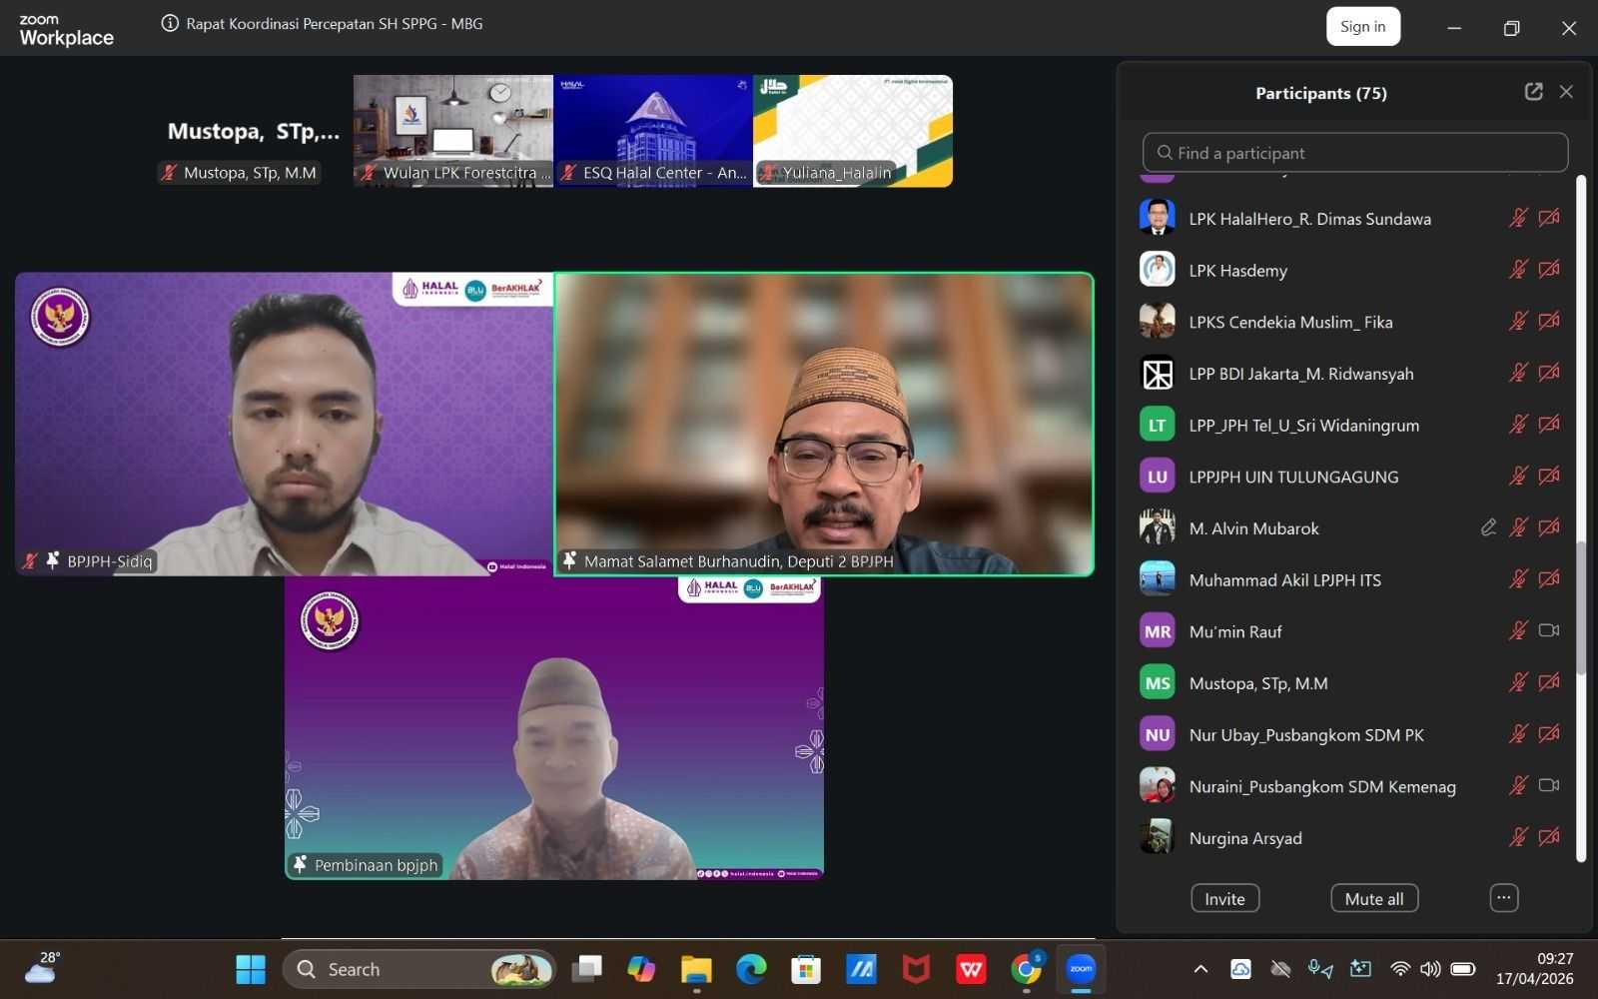
Task: Click the volume speaker icon in system tray
Action: [1430, 968]
